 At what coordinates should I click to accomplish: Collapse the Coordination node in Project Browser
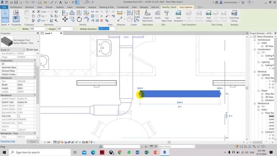click(x=254, y=49)
